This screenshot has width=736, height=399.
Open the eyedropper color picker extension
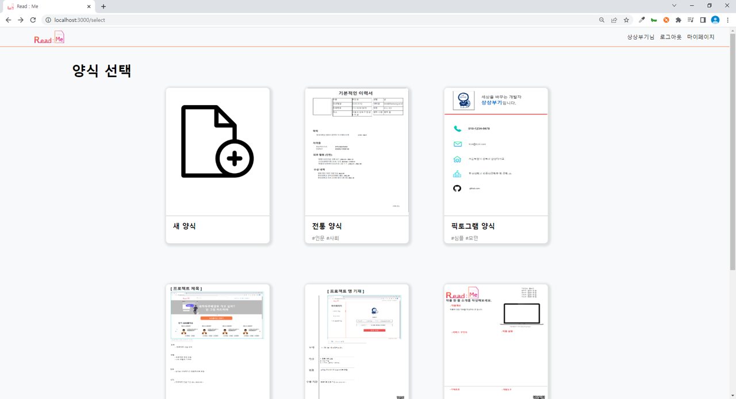click(642, 20)
